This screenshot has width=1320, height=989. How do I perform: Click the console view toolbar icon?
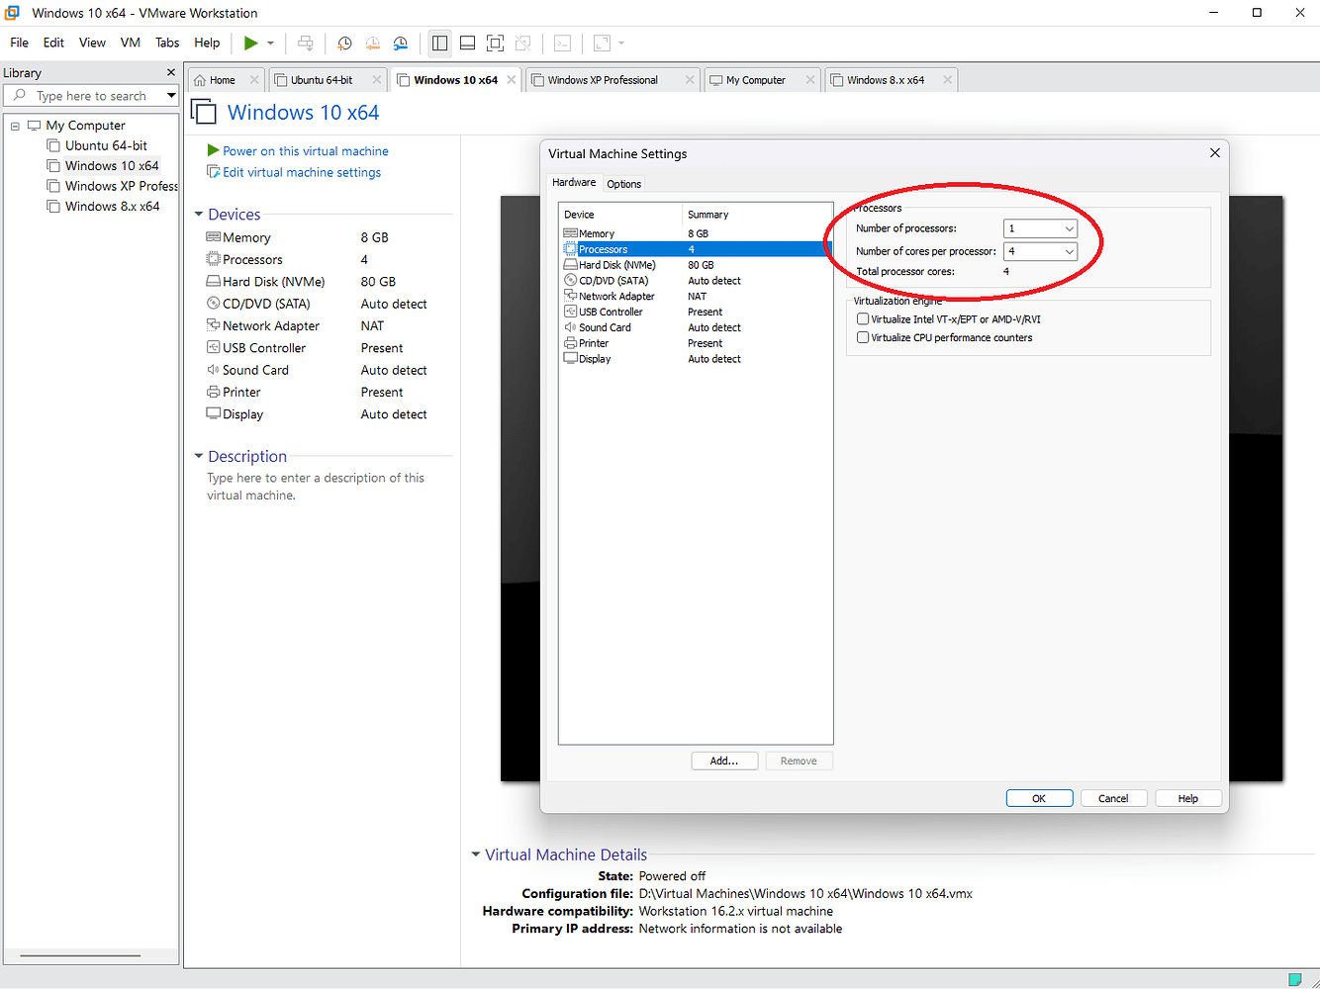tap(562, 43)
